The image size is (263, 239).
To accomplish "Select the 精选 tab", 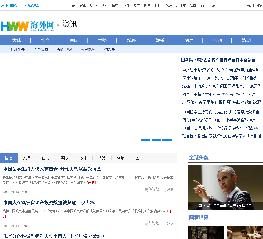I will [9, 158].
